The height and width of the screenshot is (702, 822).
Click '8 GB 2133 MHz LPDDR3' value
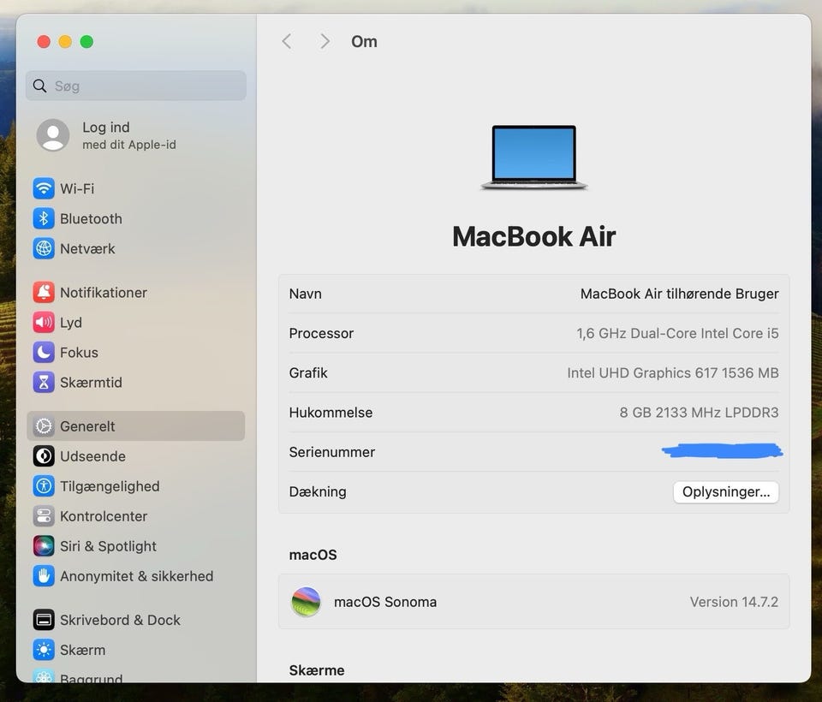click(x=699, y=413)
